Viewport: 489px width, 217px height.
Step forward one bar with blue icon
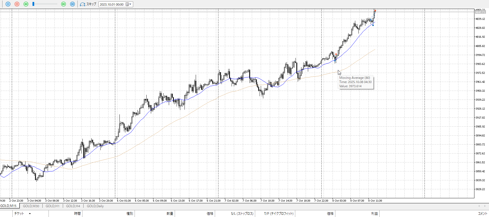pos(72,4)
